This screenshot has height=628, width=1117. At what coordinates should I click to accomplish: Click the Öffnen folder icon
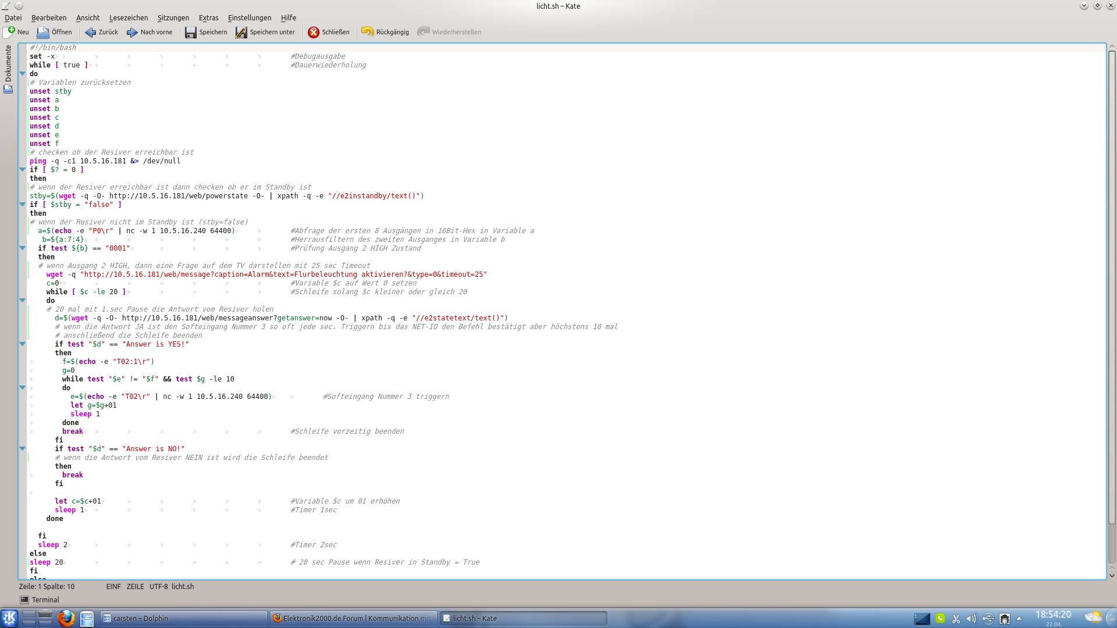pos(43,32)
